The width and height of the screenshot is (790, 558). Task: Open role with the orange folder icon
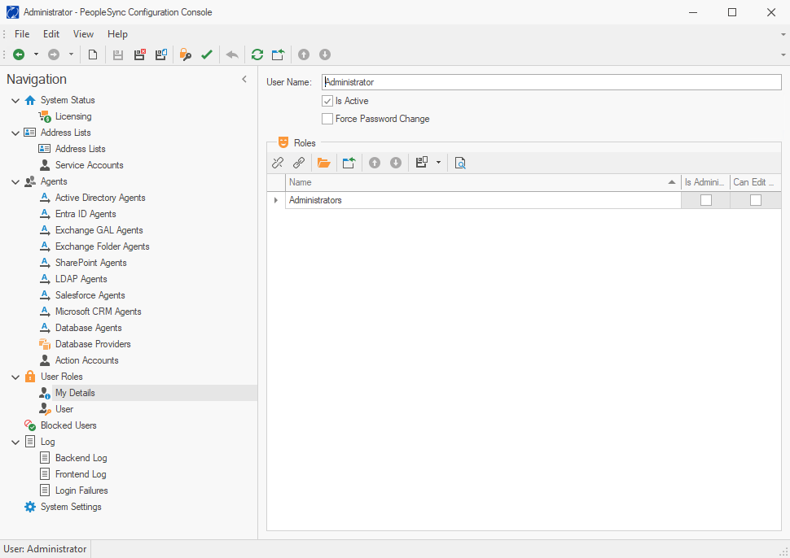[x=324, y=163]
